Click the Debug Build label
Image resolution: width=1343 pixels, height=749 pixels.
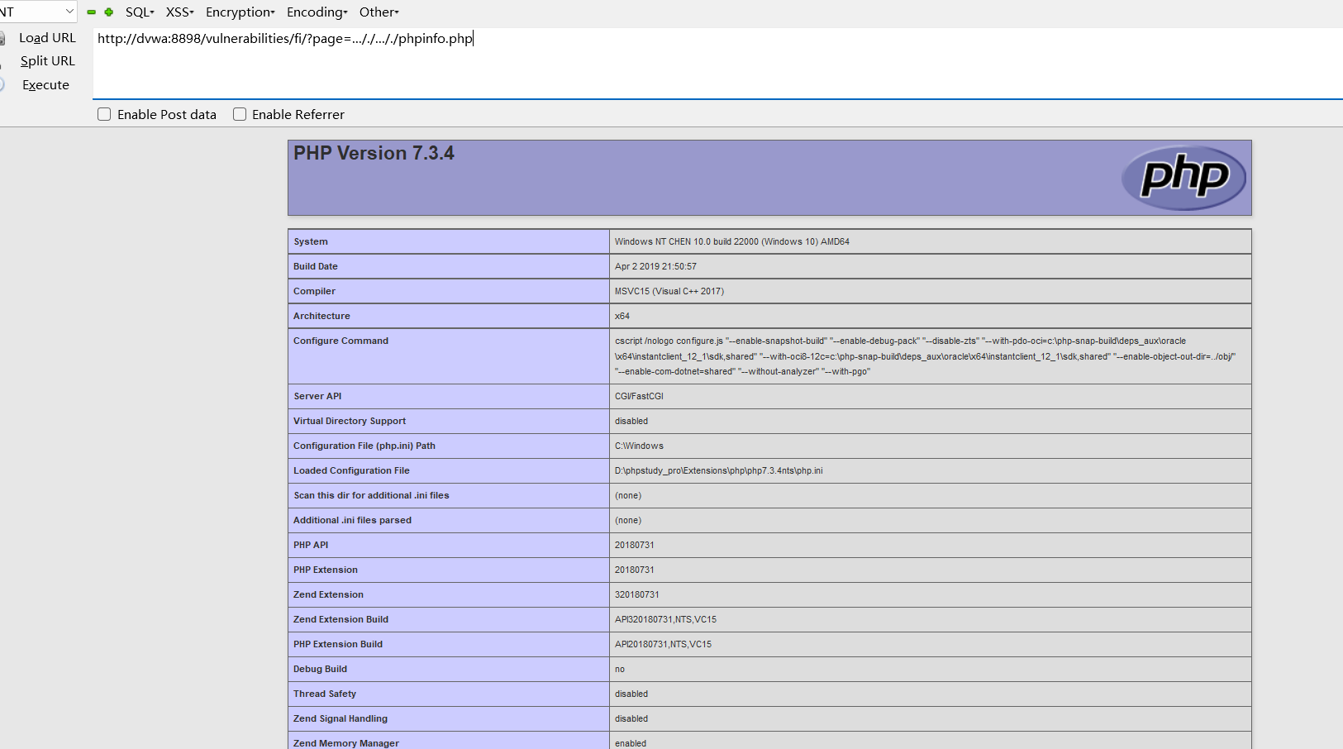(320, 669)
